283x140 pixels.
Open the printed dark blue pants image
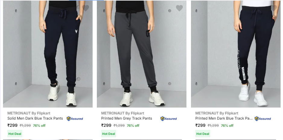click(x=236, y=54)
